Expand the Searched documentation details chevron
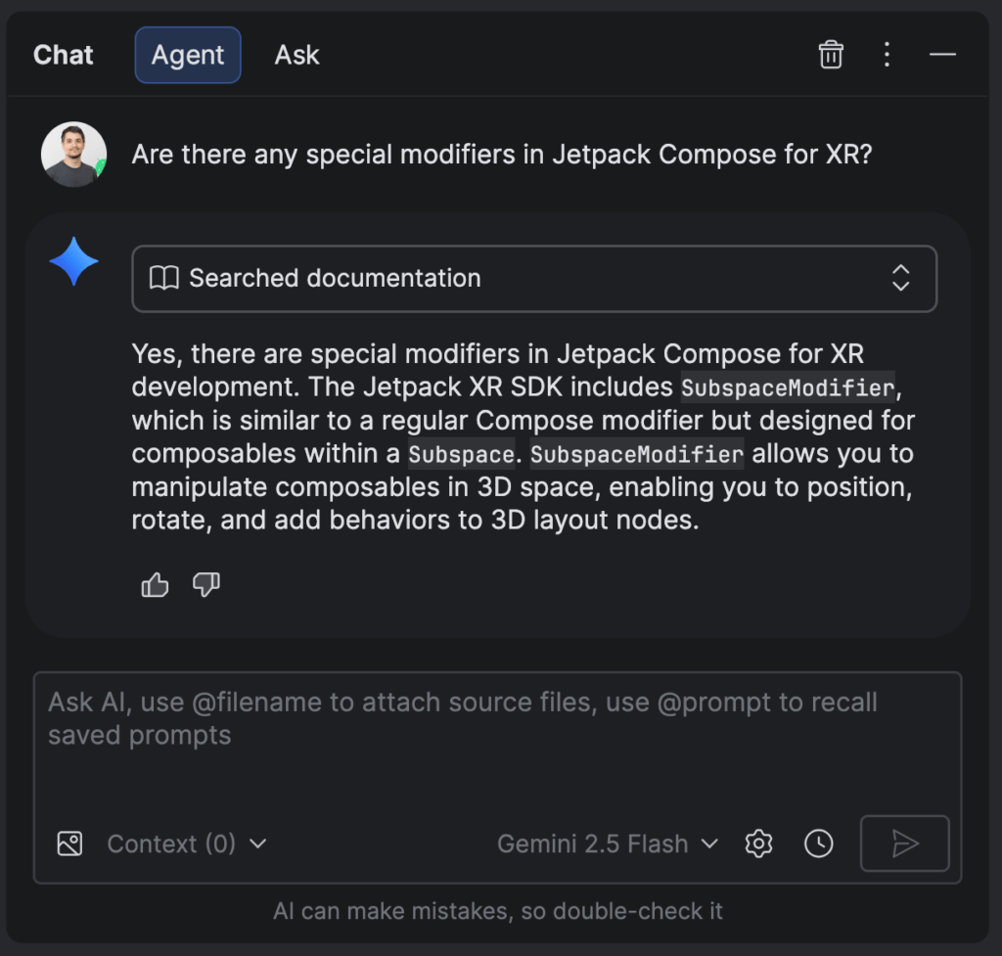 tap(900, 278)
